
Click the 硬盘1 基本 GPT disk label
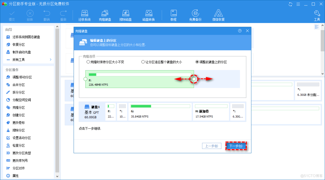(92, 112)
